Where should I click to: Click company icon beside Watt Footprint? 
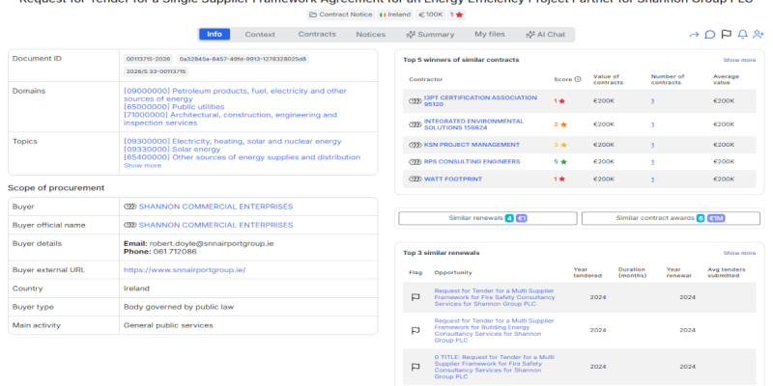415,179
